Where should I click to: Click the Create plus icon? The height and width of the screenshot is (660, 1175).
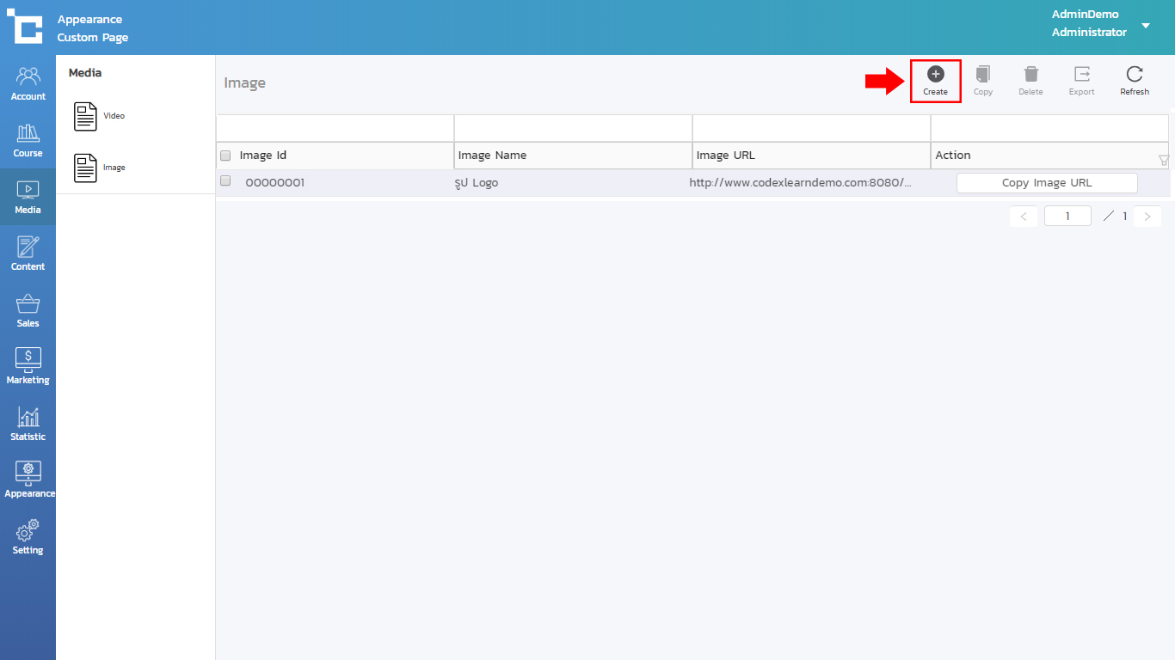[935, 75]
